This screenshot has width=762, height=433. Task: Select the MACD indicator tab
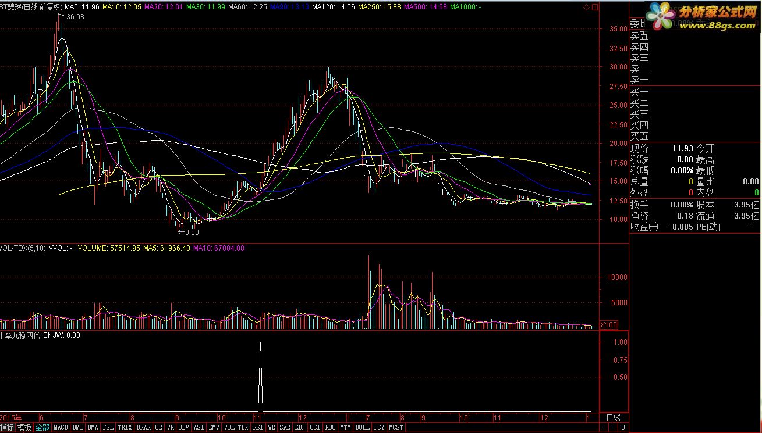(x=61, y=427)
